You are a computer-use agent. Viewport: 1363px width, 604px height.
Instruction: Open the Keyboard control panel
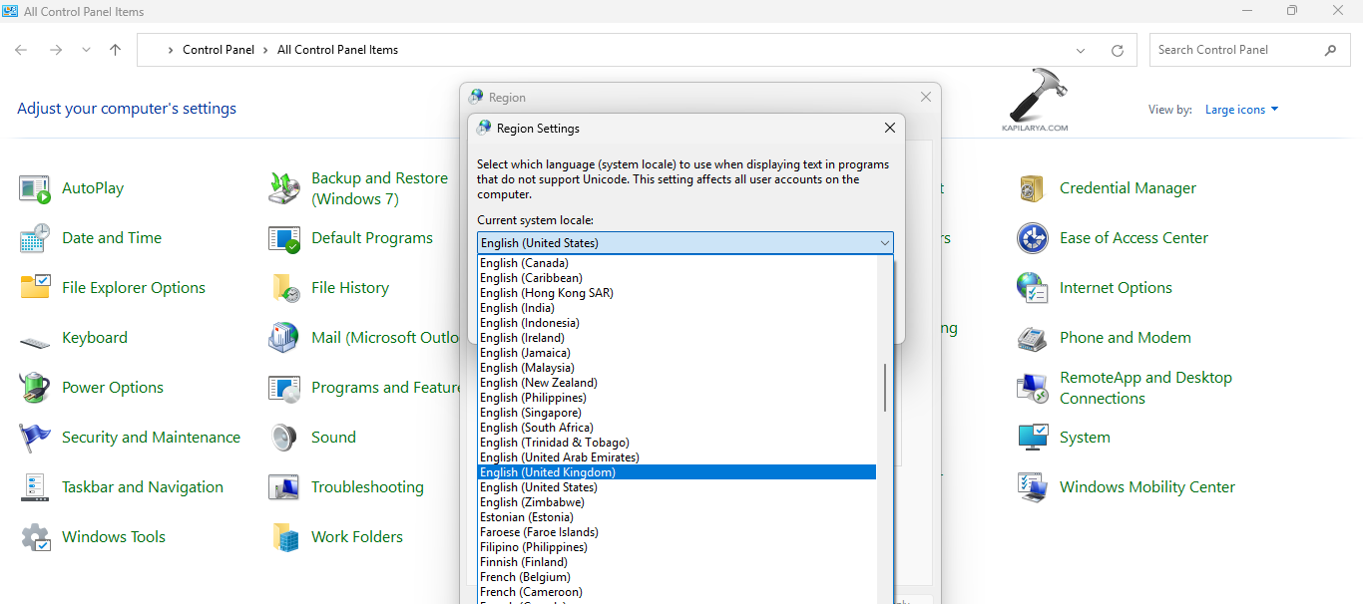click(x=95, y=337)
